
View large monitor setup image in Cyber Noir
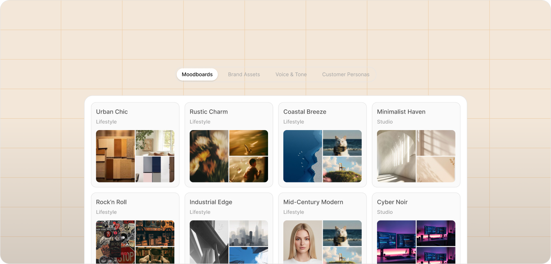tap(397, 242)
